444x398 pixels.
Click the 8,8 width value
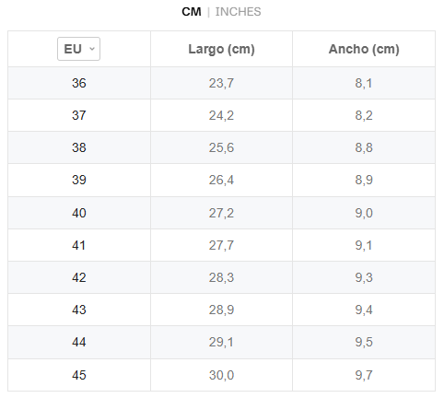pos(364,147)
